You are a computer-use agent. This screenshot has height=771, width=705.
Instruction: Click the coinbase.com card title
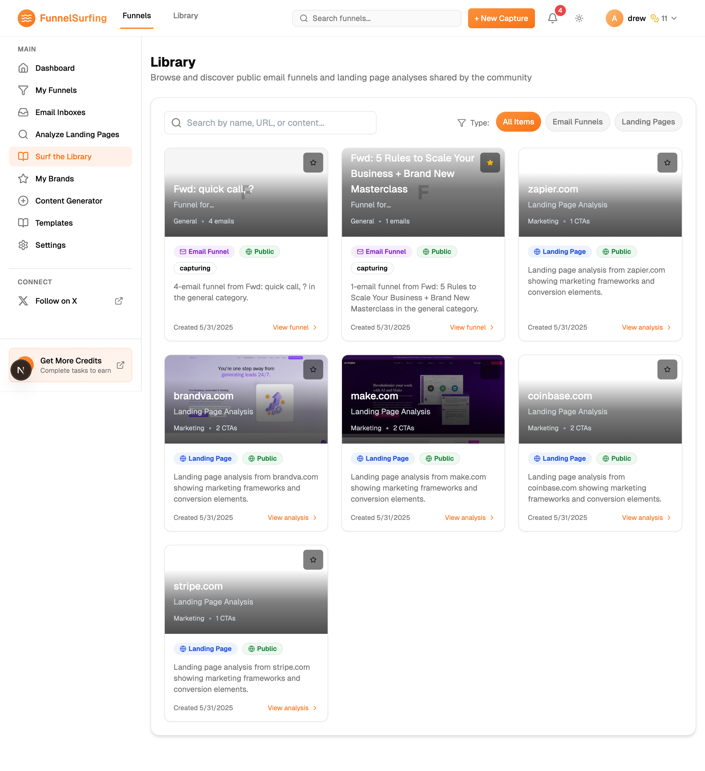[559, 396]
